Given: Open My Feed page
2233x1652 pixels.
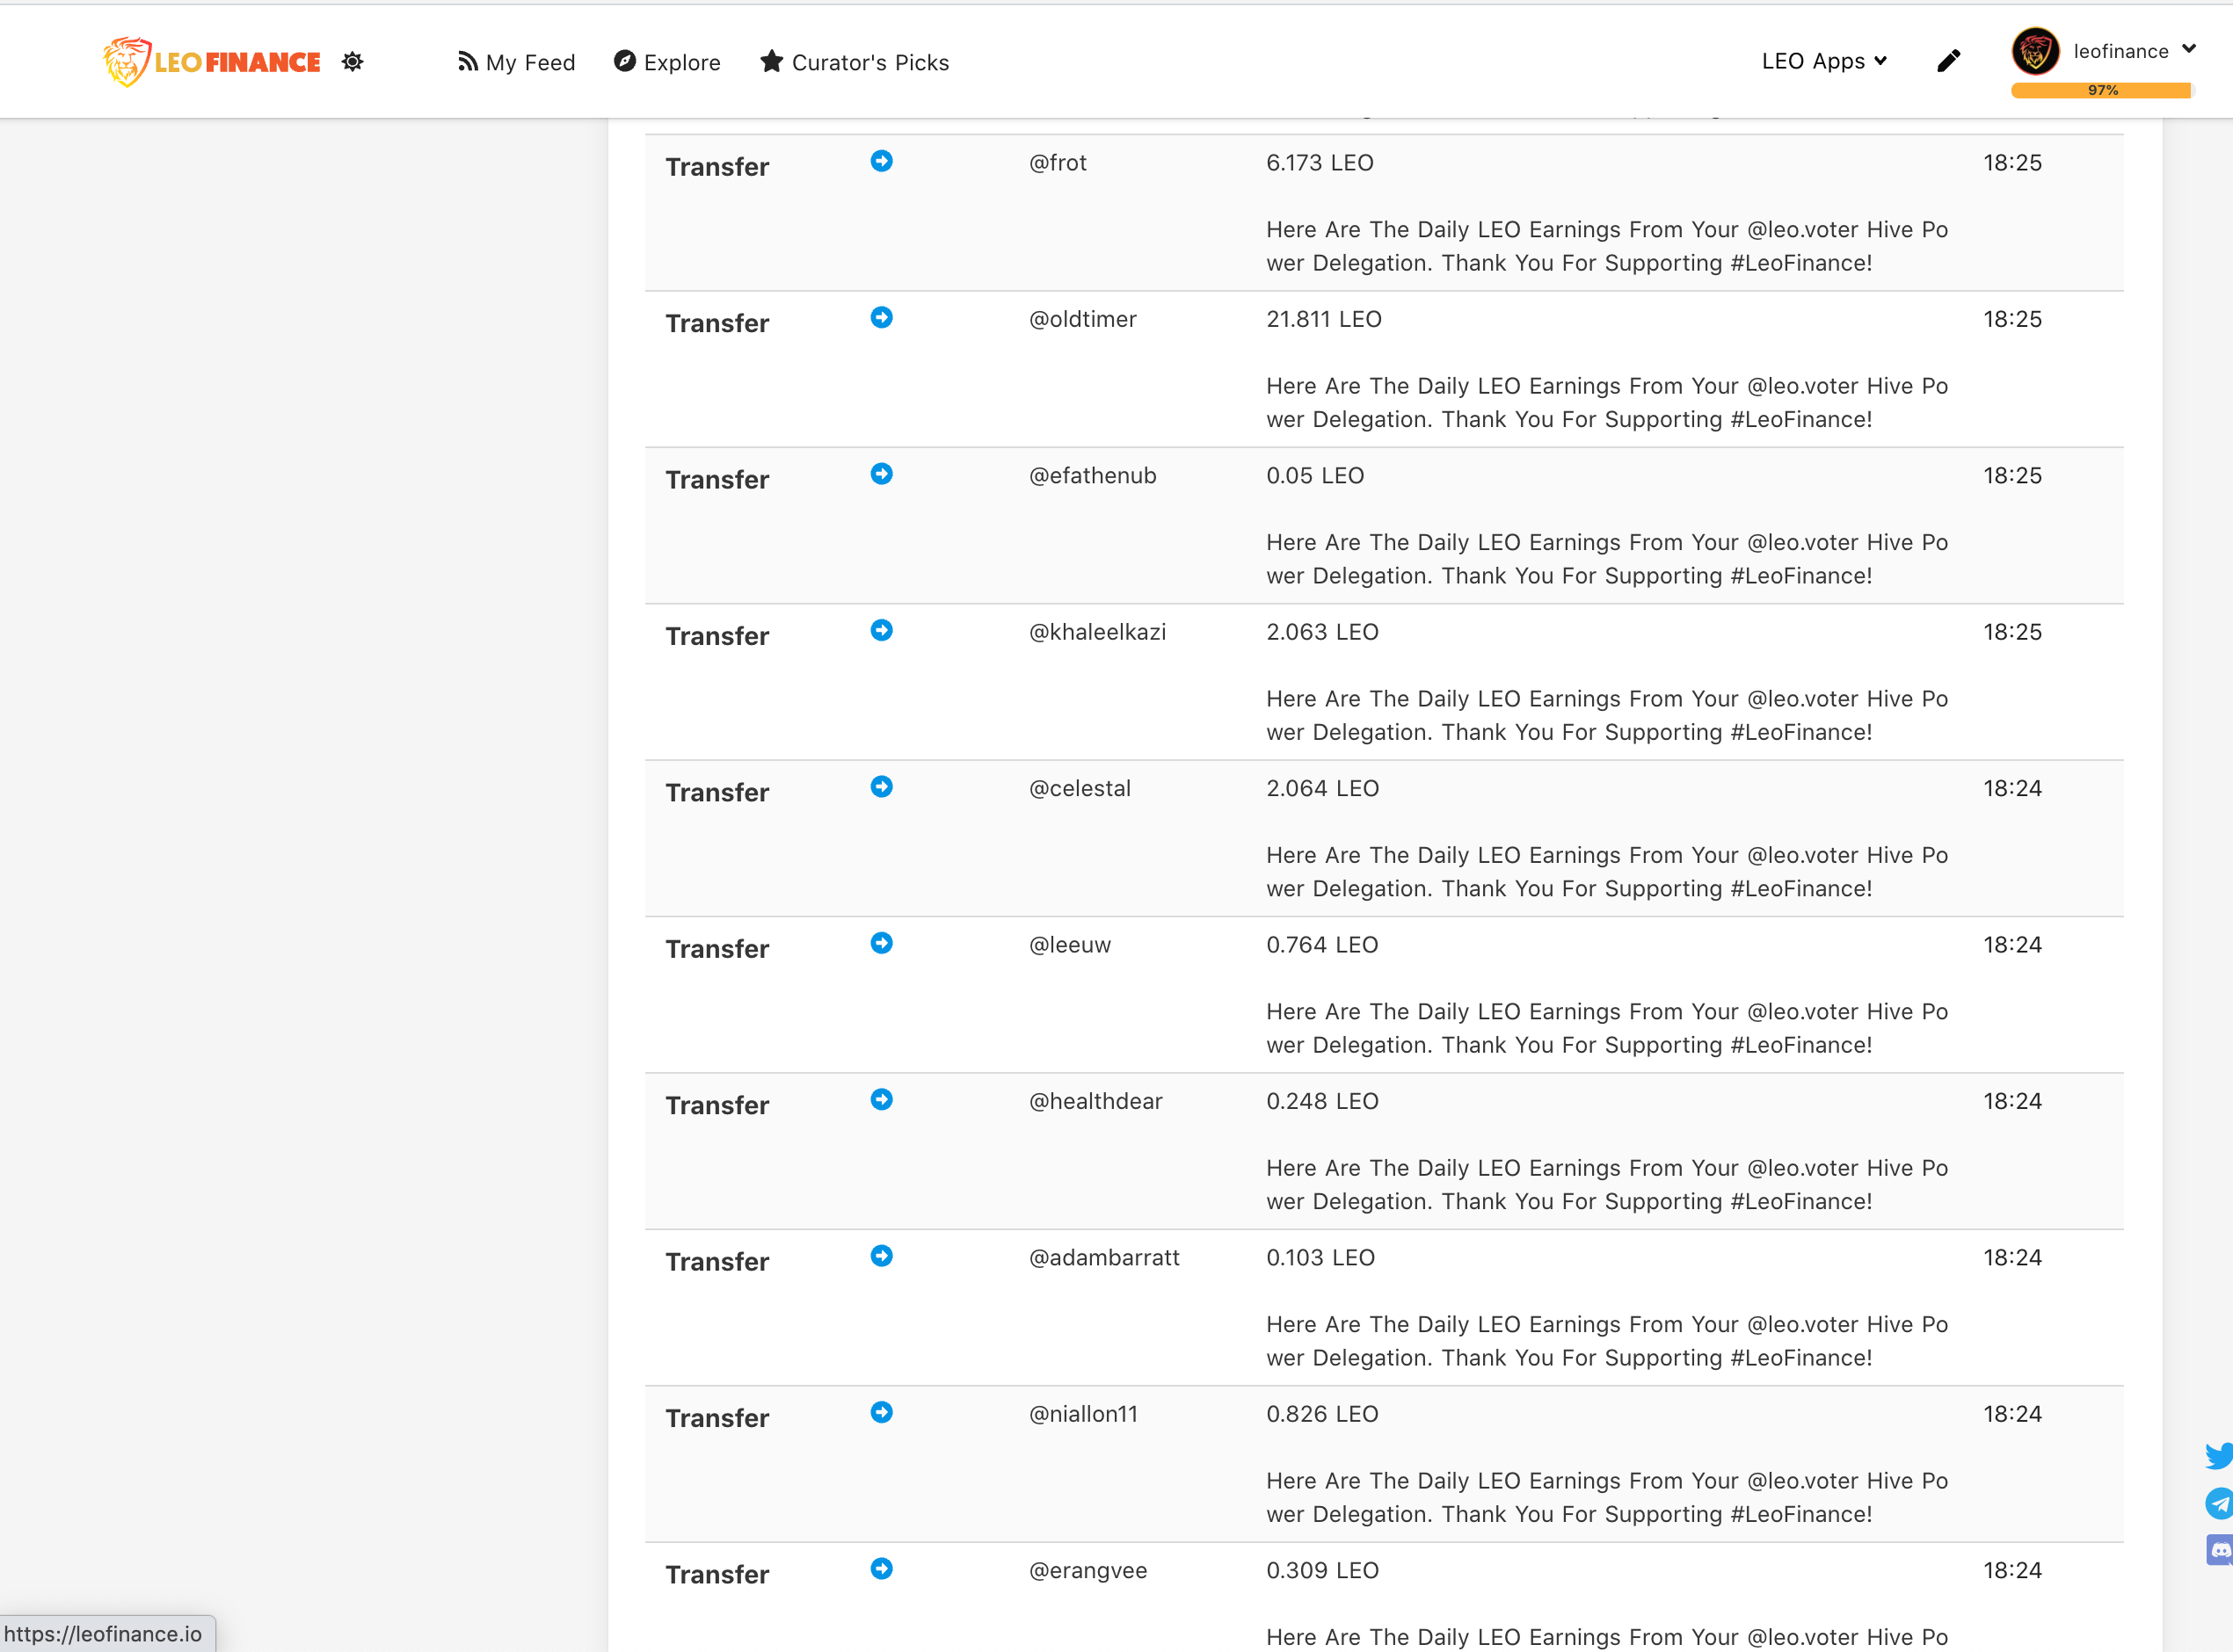Looking at the screenshot, I should pos(516,62).
